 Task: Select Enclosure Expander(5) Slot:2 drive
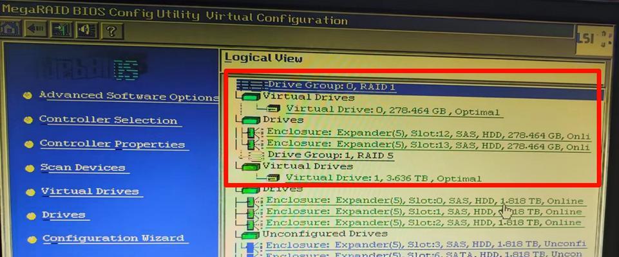[x=423, y=223]
